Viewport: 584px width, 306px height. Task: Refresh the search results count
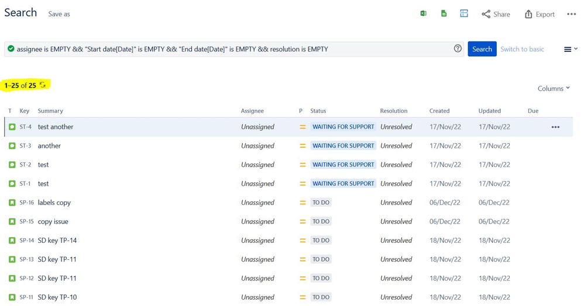43,85
